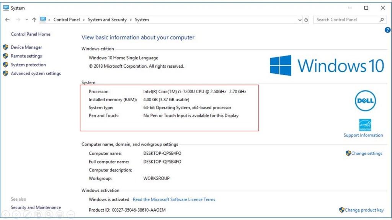The height and width of the screenshot is (220, 392).
Task: Select System and Security in breadcrumb
Action: coord(107,20)
